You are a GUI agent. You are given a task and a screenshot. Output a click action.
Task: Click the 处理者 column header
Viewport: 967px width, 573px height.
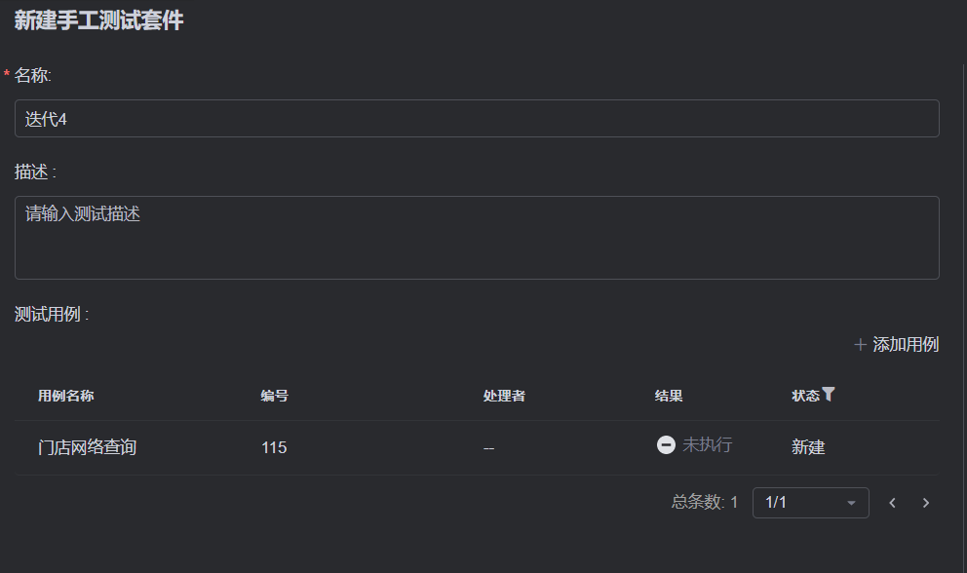[x=504, y=396]
